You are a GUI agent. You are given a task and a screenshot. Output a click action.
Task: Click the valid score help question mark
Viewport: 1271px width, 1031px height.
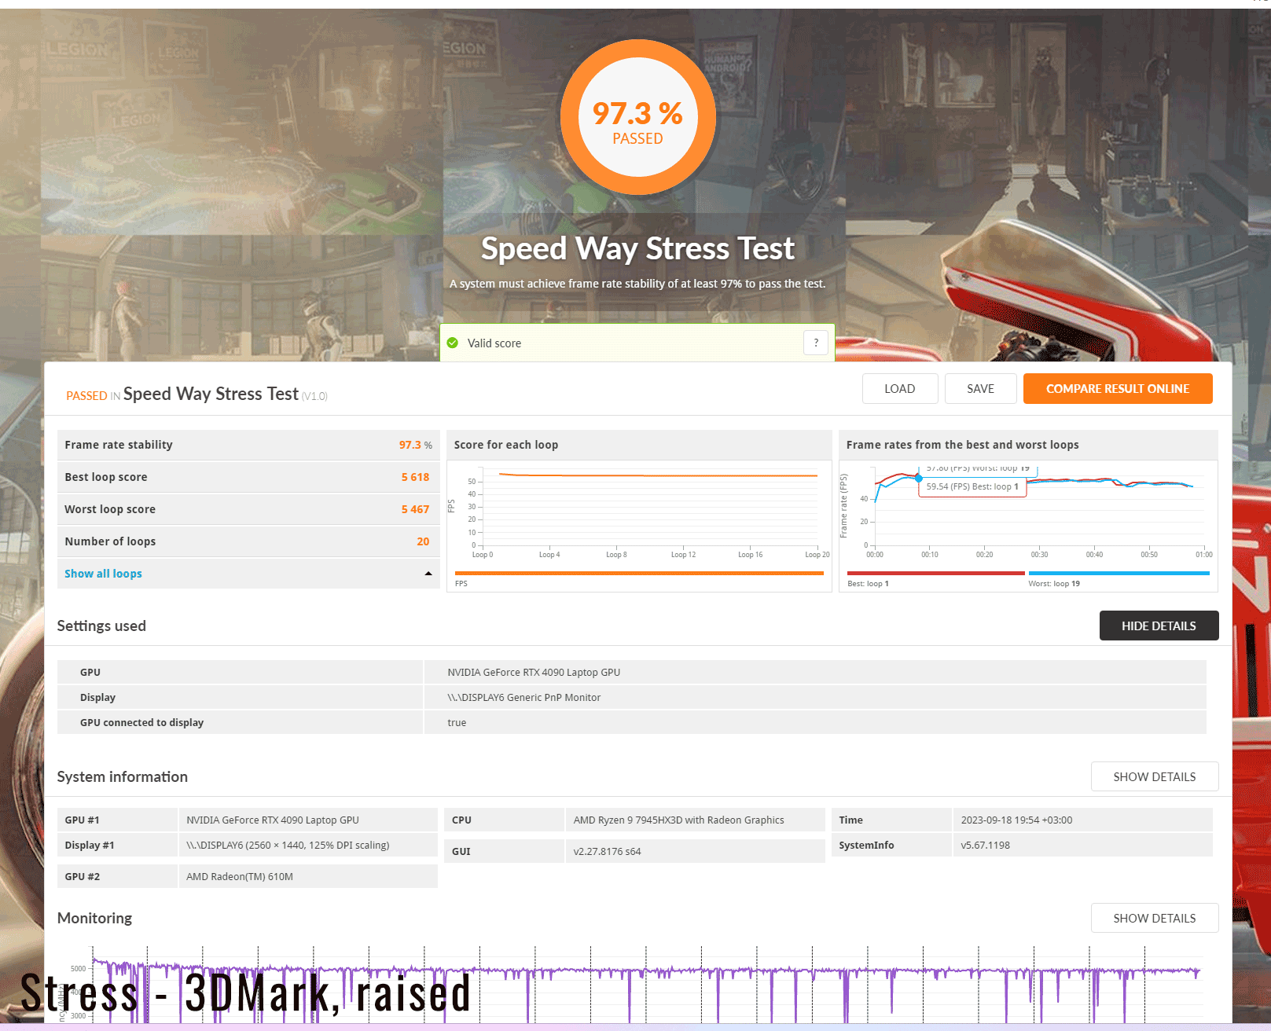tap(816, 343)
